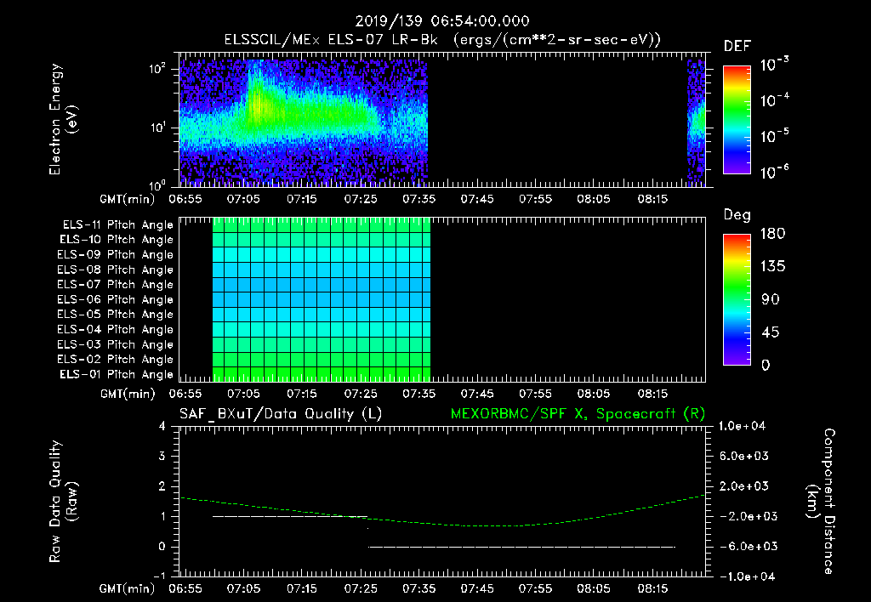
Task: Click the ELS-06 Pitch Angle row label
Action: (116, 300)
